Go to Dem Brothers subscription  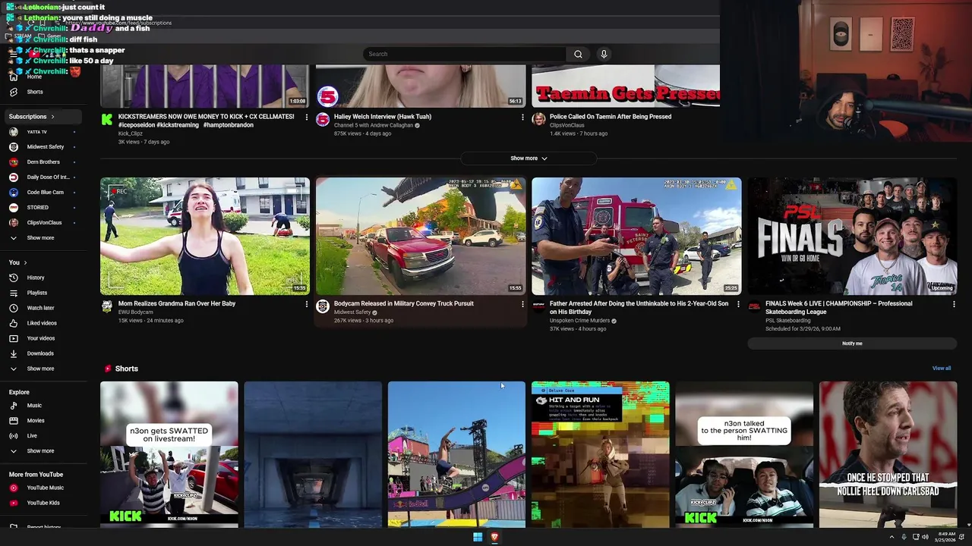pos(43,162)
